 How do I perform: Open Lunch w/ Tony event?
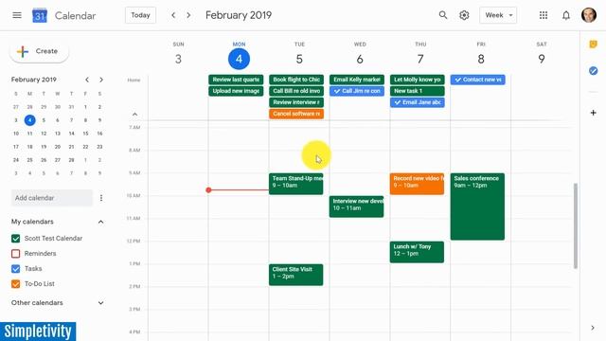pos(417,252)
